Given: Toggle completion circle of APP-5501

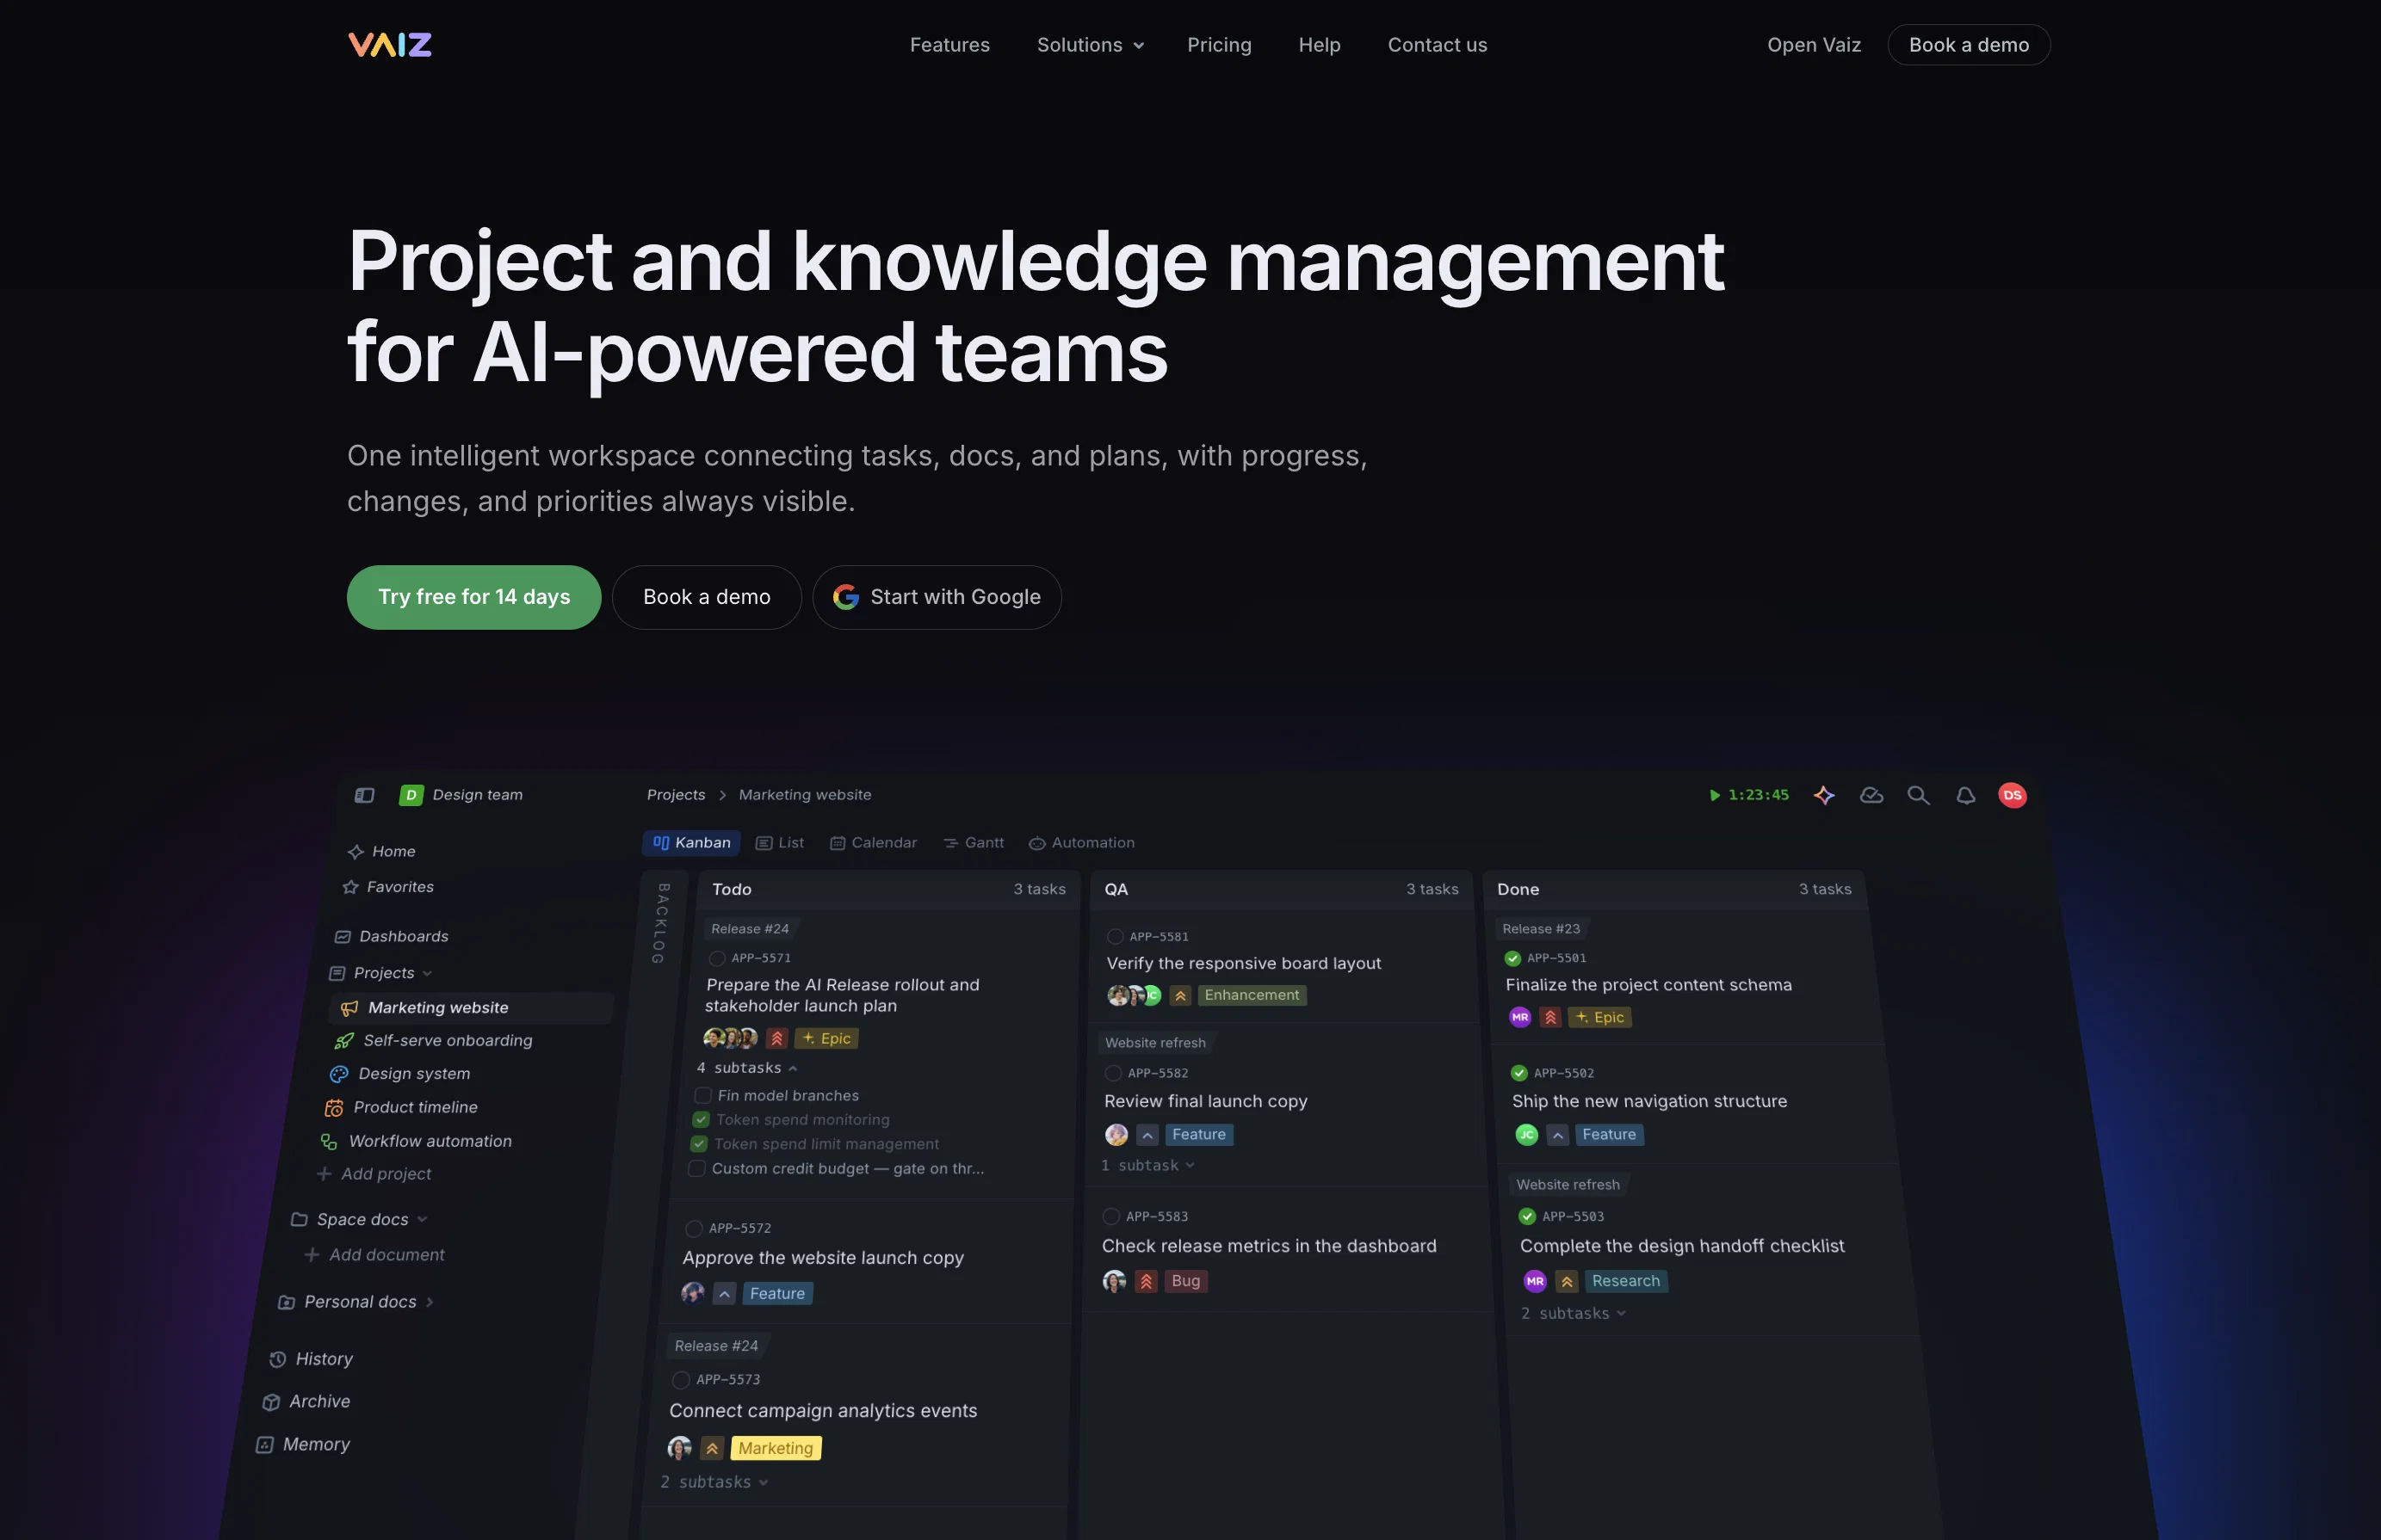Looking at the screenshot, I should [x=1512, y=959].
